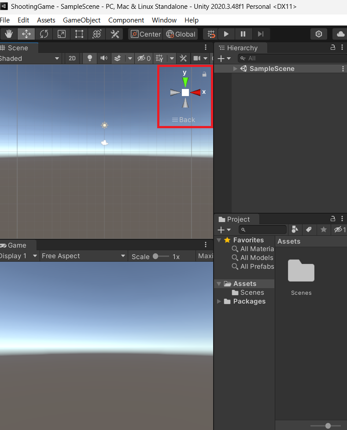Collapse the Favorites section
This screenshot has width=347, height=430.
(219, 240)
